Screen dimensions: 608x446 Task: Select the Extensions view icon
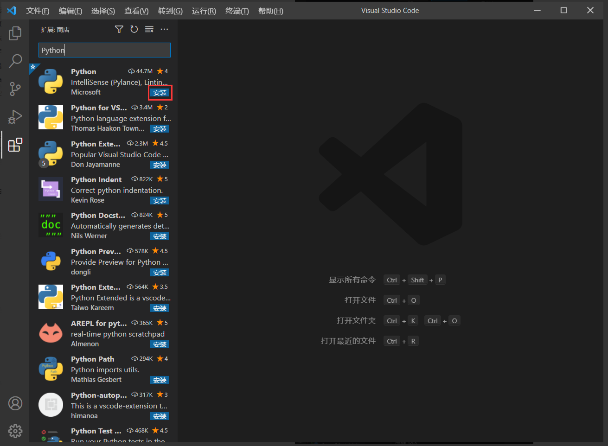(15, 145)
